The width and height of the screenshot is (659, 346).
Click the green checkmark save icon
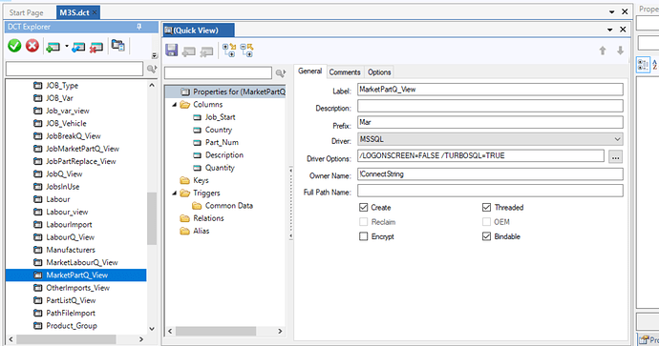point(14,46)
